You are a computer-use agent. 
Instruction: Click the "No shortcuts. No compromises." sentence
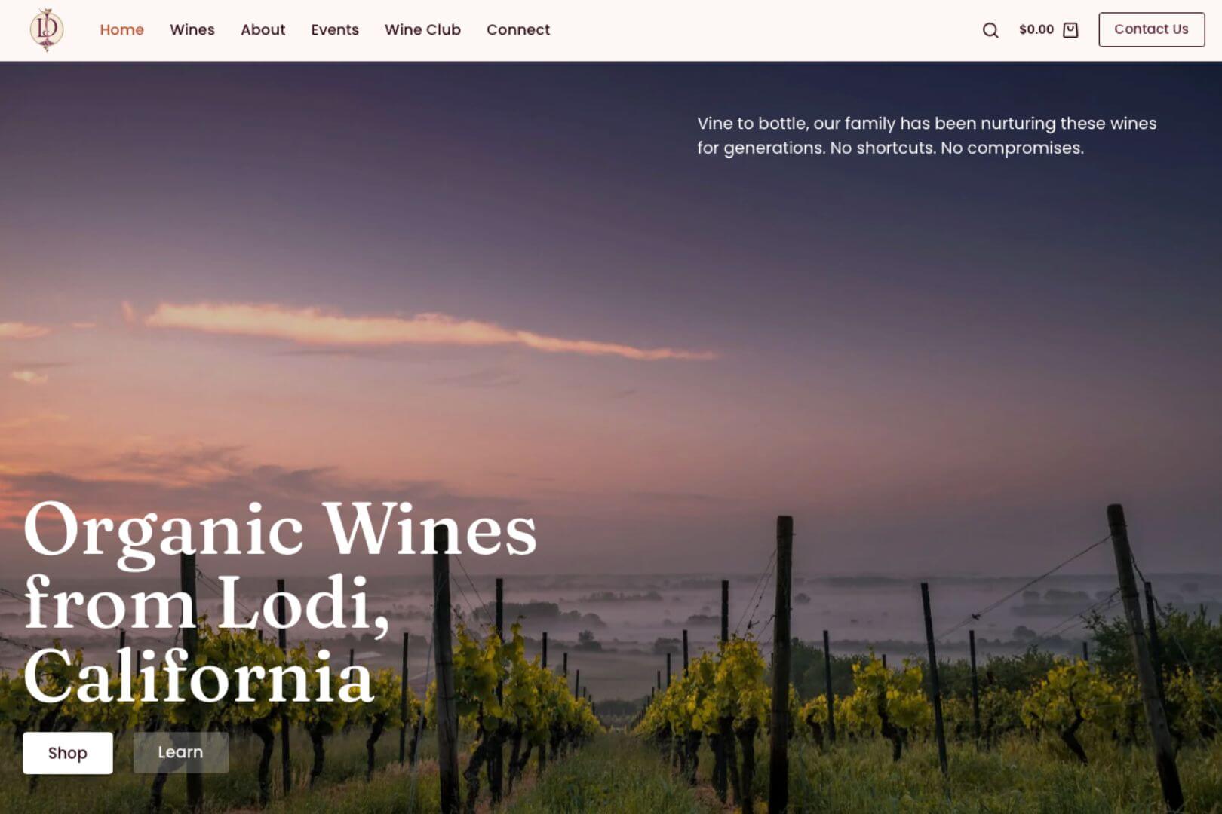click(956, 148)
